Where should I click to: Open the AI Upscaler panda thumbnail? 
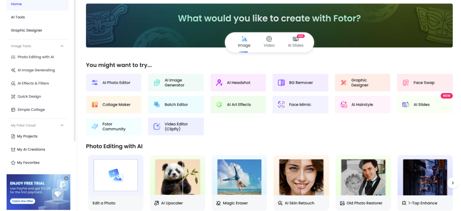[178, 177]
